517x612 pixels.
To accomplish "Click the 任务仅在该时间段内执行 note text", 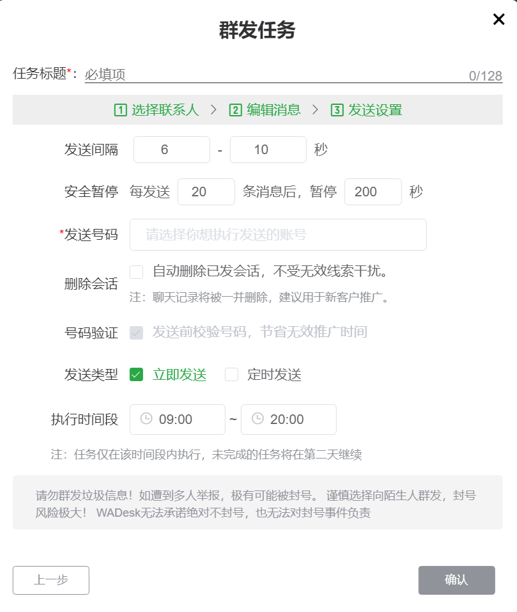I will (206, 454).
